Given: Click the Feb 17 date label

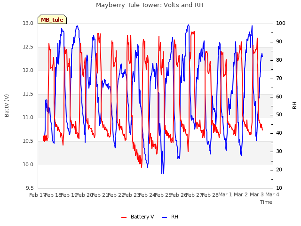Looking at the screenshot, I should tap(37, 195).
